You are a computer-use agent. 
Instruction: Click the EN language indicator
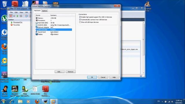[159, 101]
